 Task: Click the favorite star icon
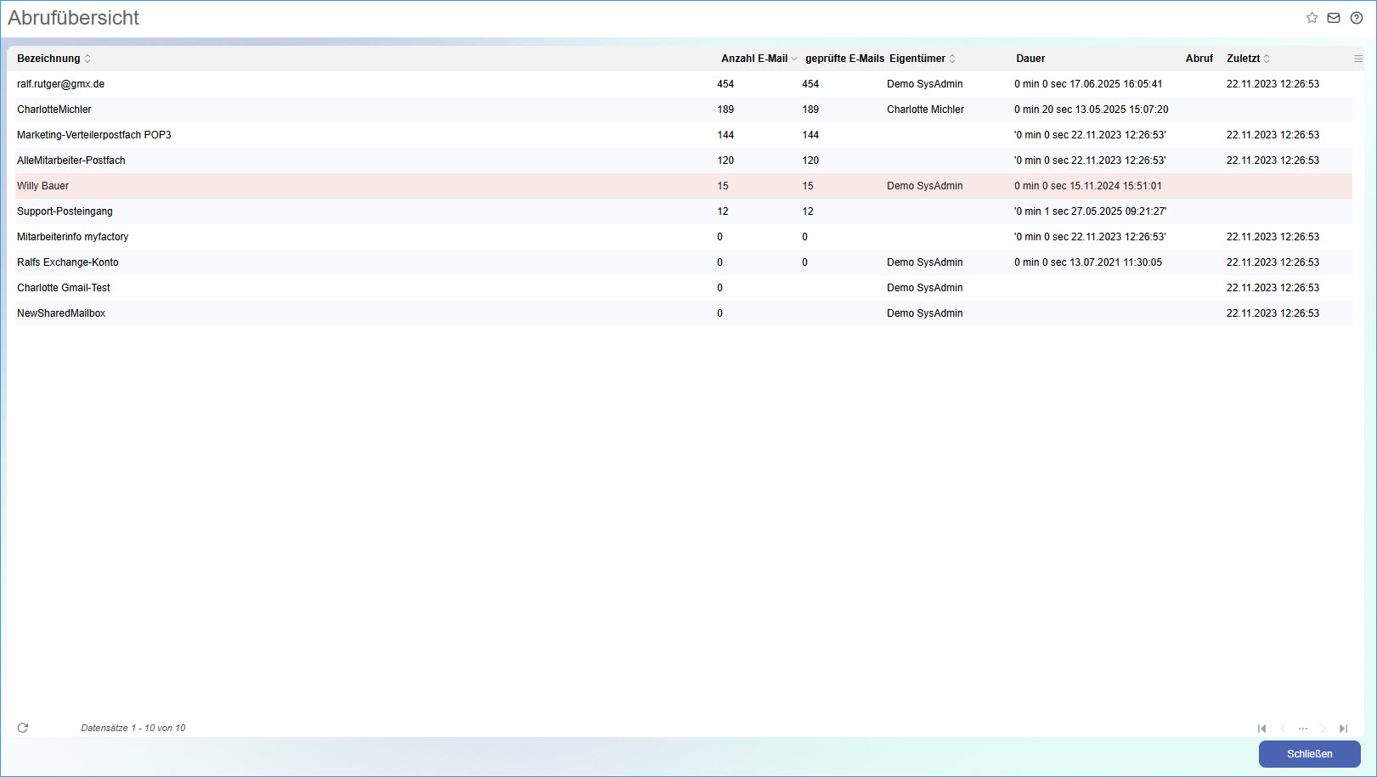pyautogui.click(x=1312, y=18)
